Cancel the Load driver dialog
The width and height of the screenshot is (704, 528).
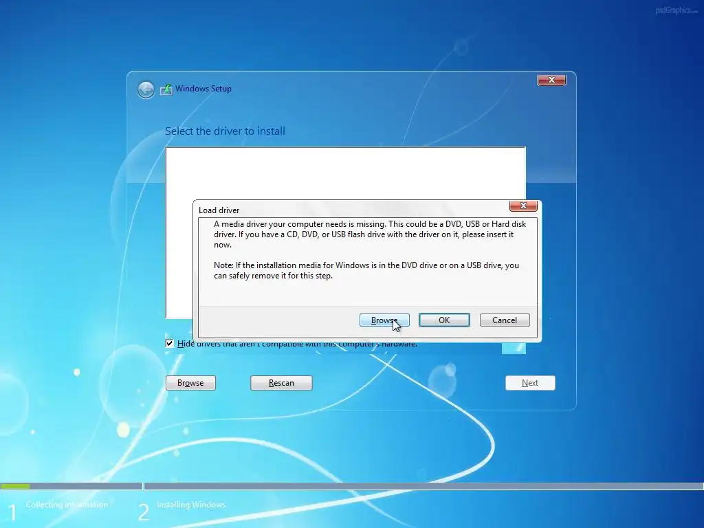pyautogui.click(x=505, y=320)
